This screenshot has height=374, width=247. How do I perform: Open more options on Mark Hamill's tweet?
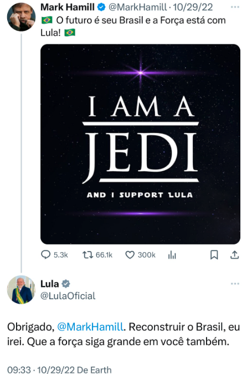(x=235, y=7)
